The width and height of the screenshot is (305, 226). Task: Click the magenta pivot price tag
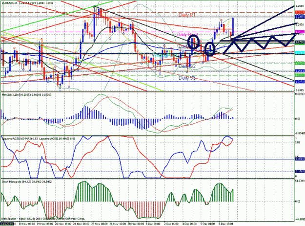click(x=300, y=32)
